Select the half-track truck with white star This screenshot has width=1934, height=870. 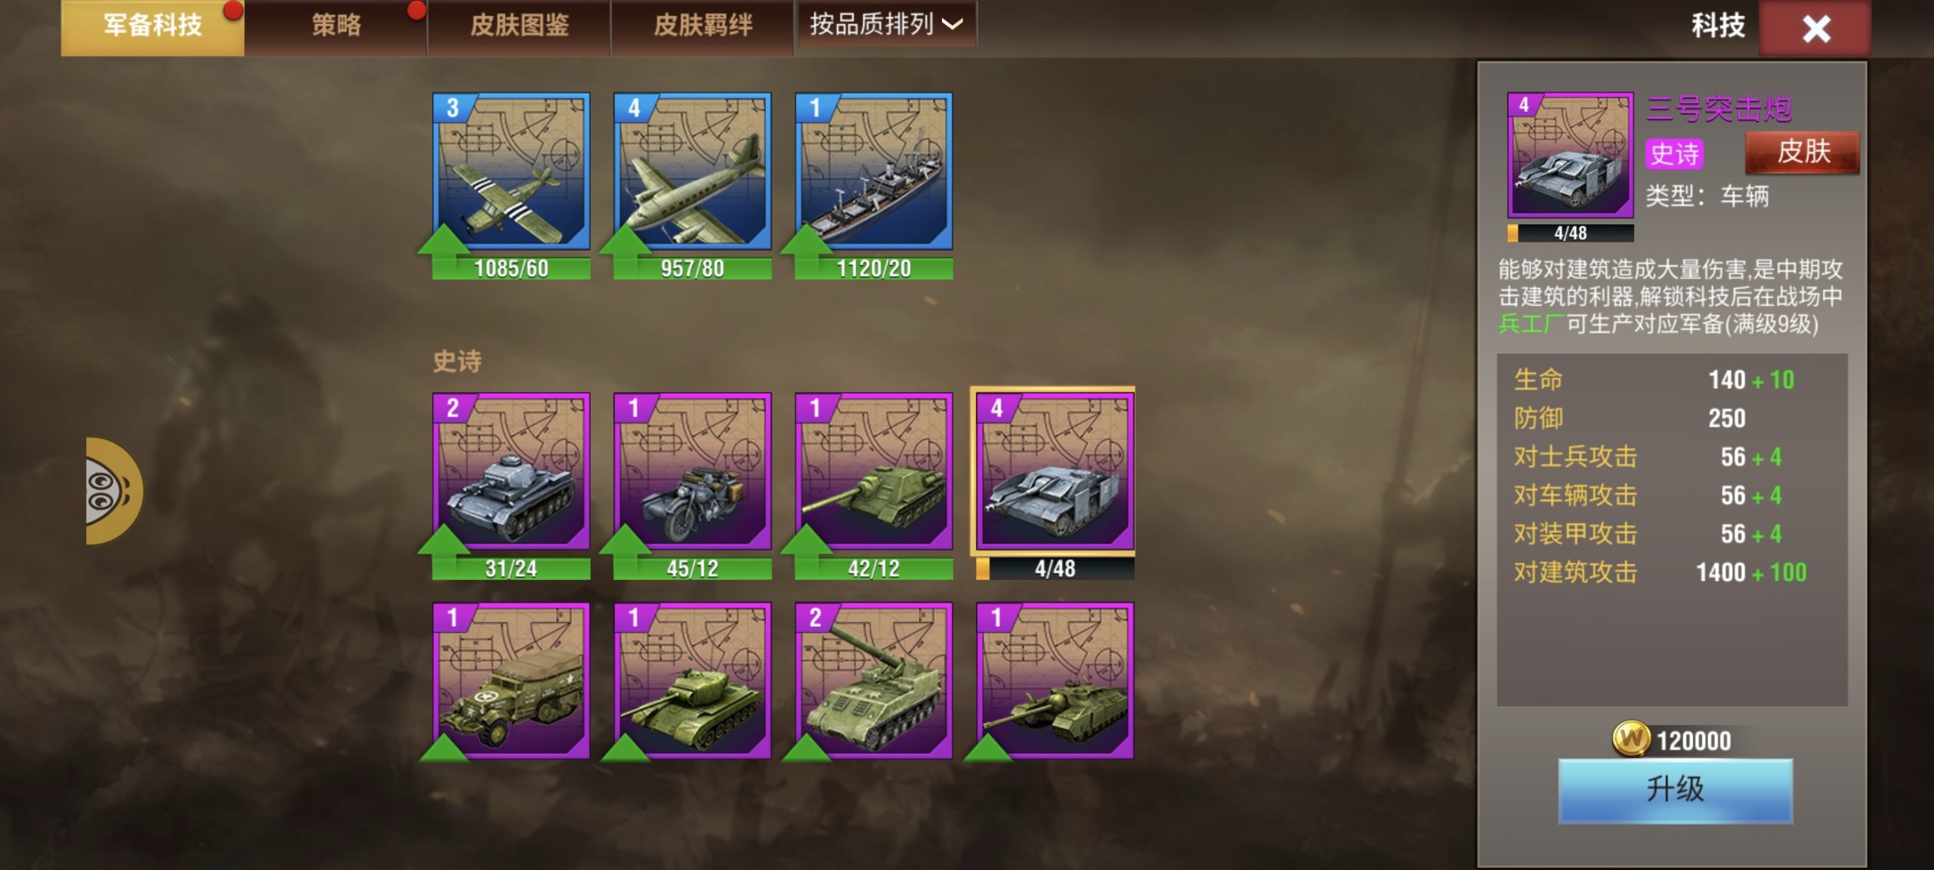pos(511,680)
